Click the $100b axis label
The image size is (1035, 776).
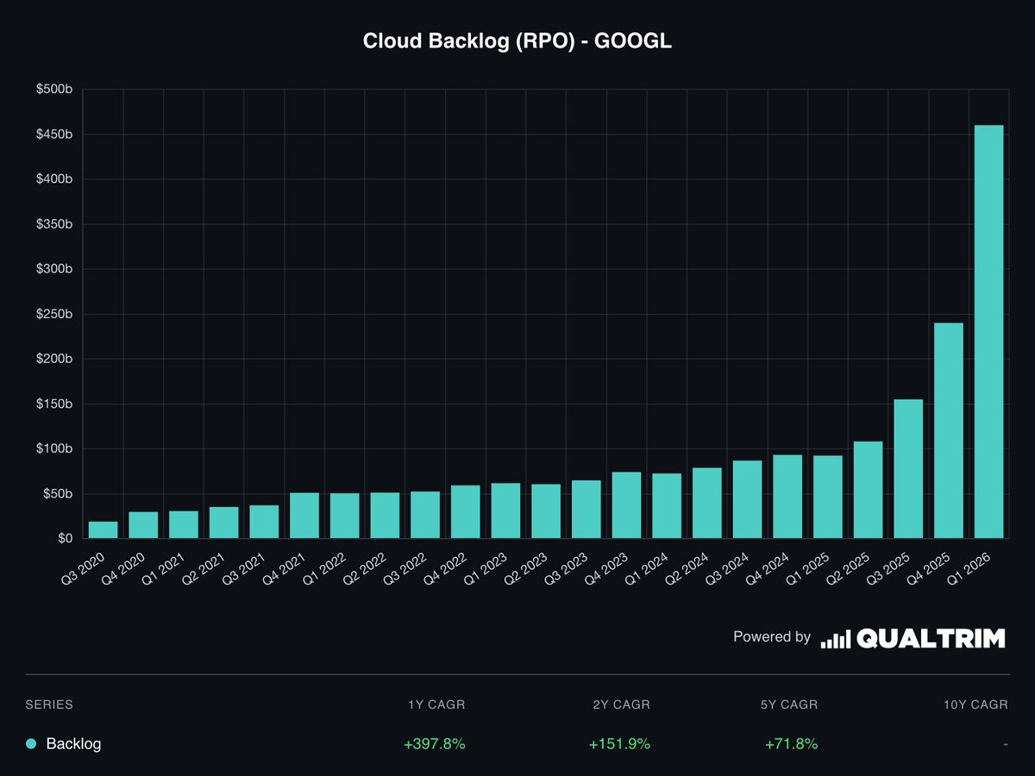pyautogui.click(x=53, y=449)
